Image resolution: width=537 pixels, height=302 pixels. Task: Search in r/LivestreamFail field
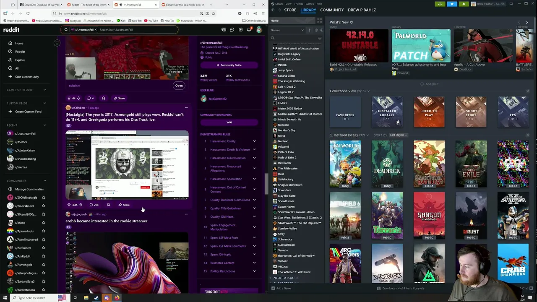pos(138,30)
